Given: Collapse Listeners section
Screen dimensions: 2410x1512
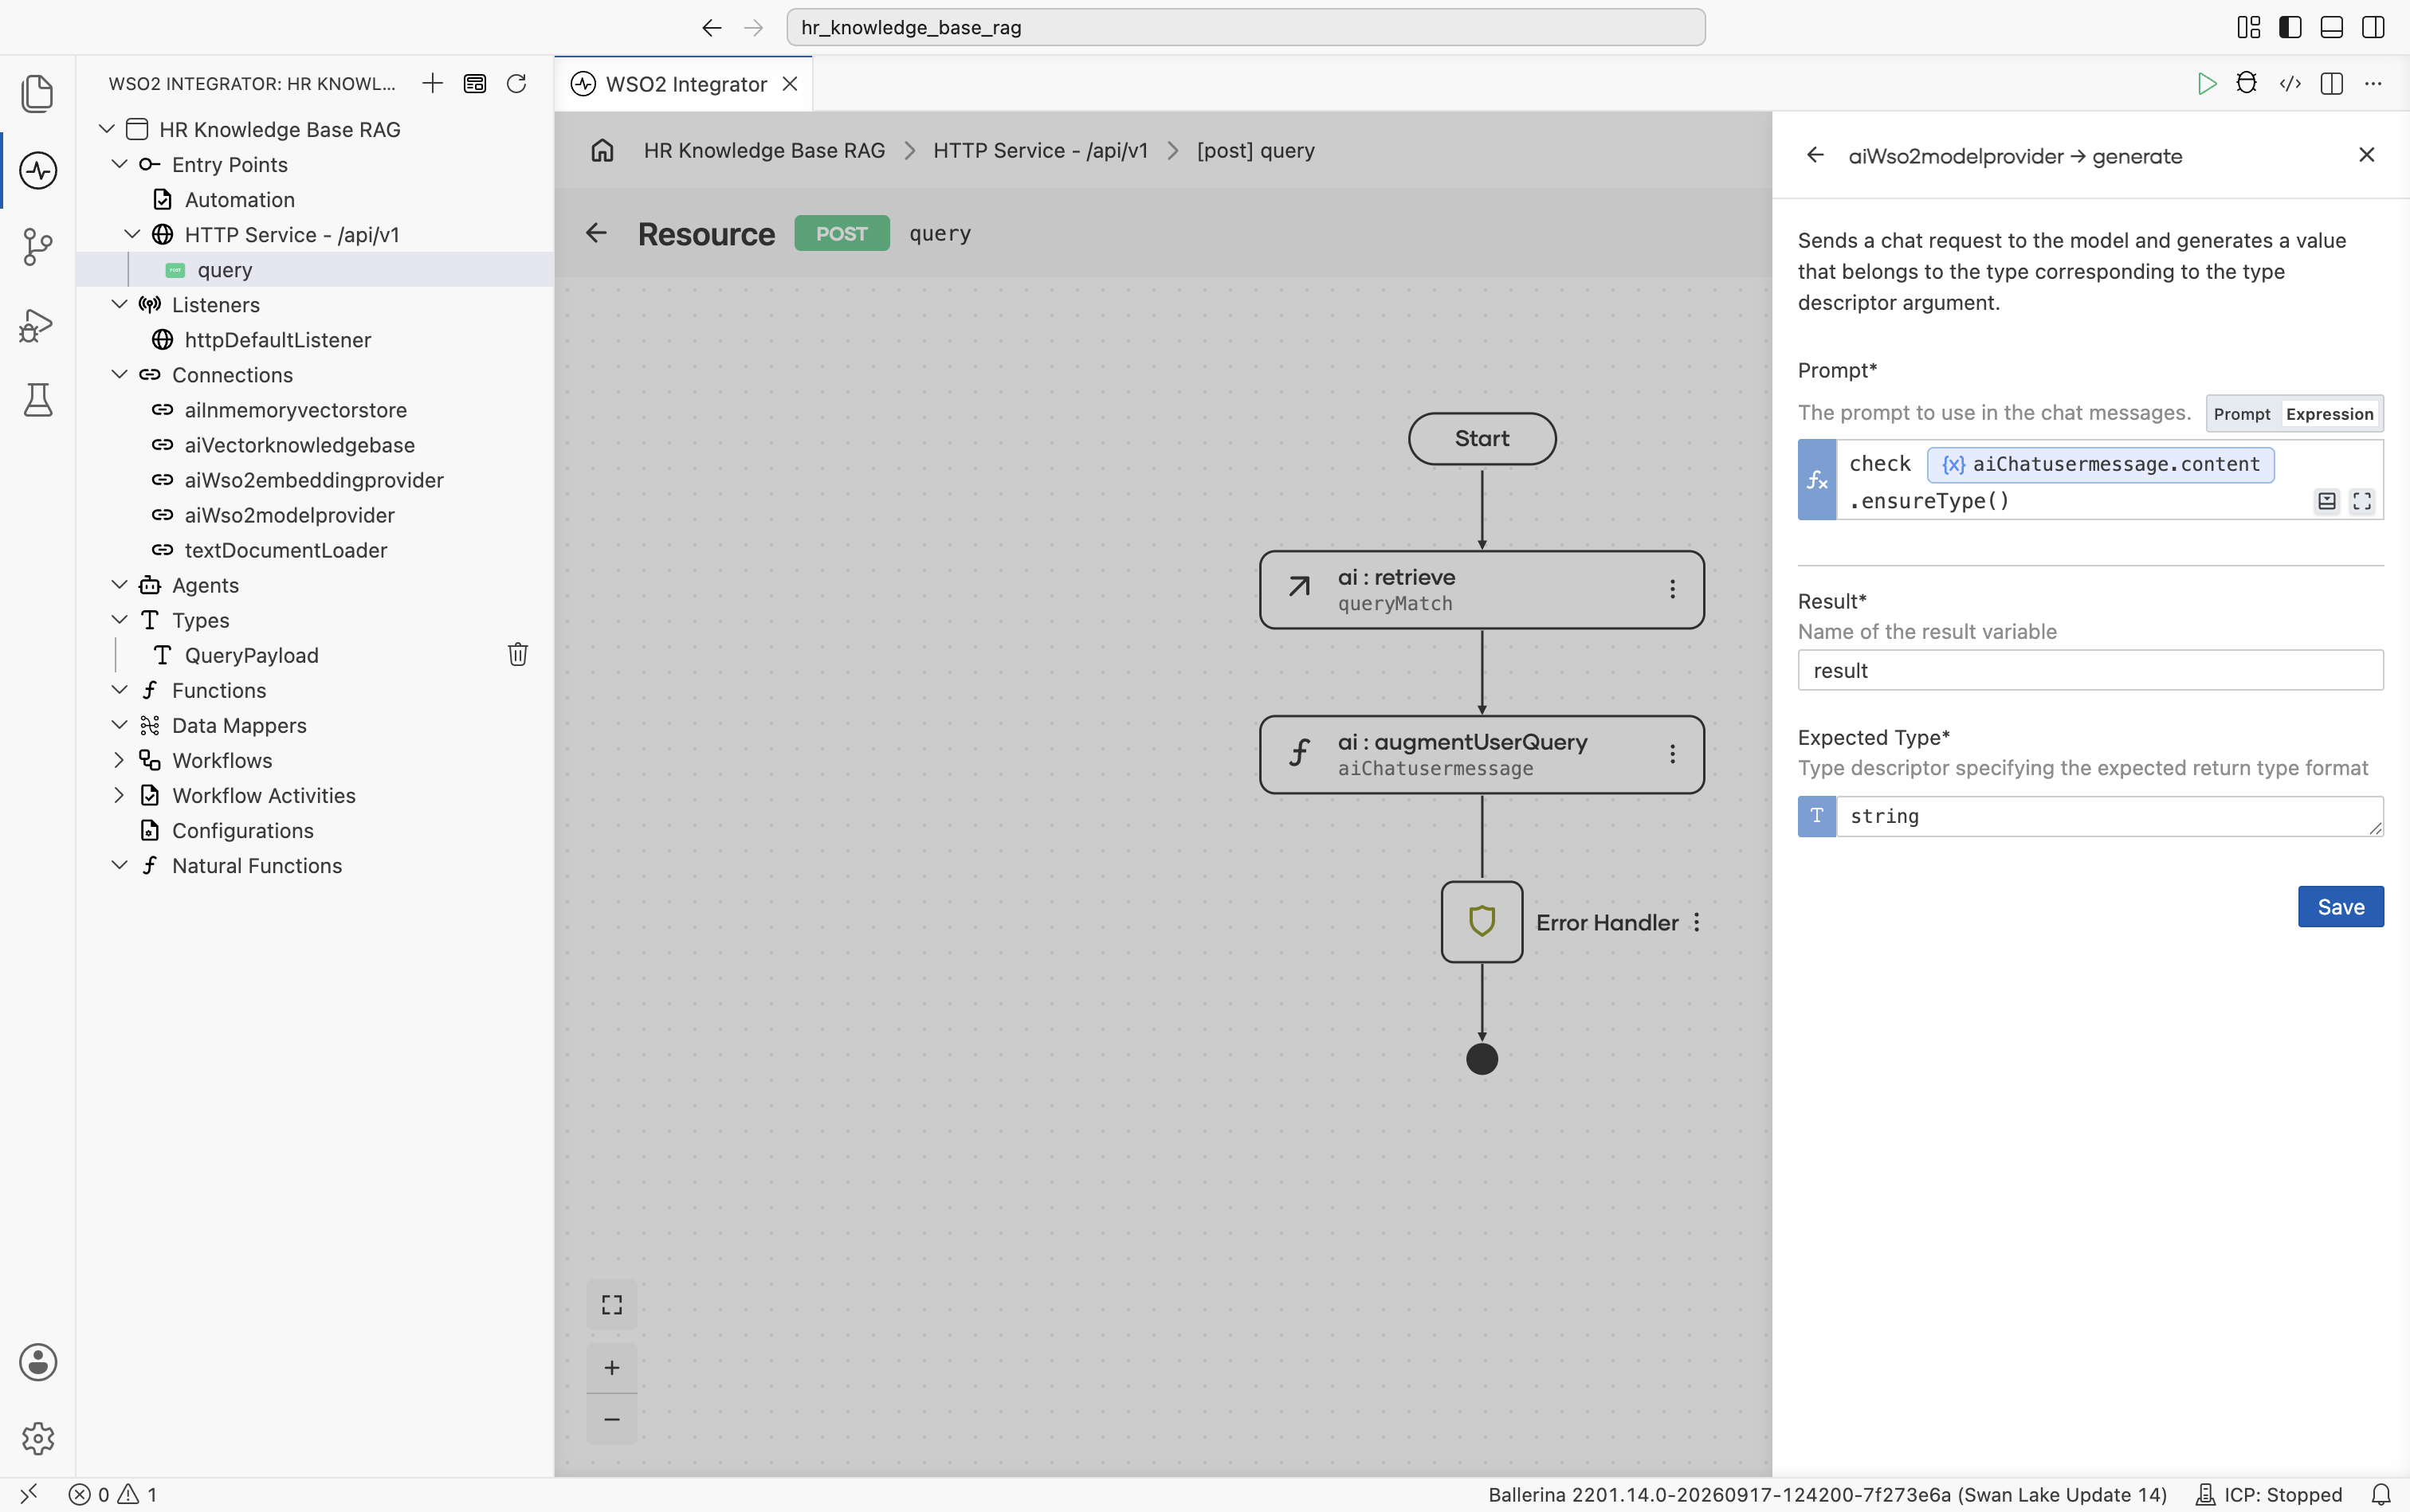Looking at the screenshot, I should point(119,304).
